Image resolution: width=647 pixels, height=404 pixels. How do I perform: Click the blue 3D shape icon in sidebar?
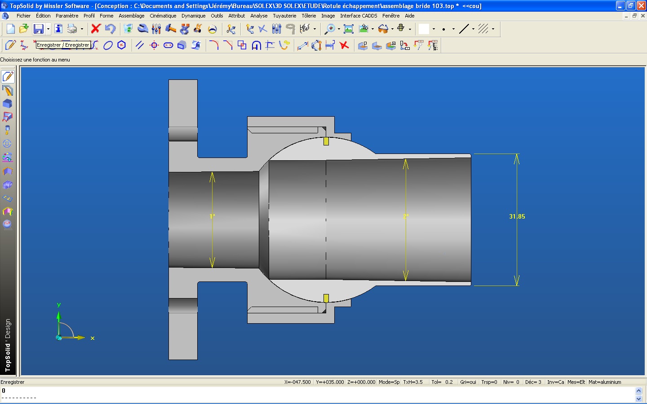click(8, 104)
